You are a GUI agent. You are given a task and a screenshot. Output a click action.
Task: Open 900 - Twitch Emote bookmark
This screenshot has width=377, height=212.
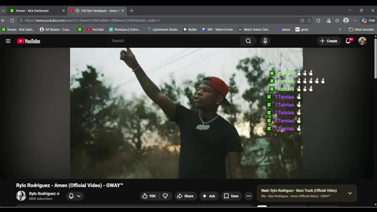click(217, 29)
